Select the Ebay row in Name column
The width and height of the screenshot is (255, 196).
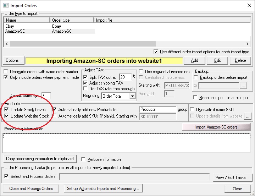tap(10, 26)
